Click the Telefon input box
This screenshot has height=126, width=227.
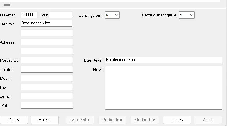47,69
